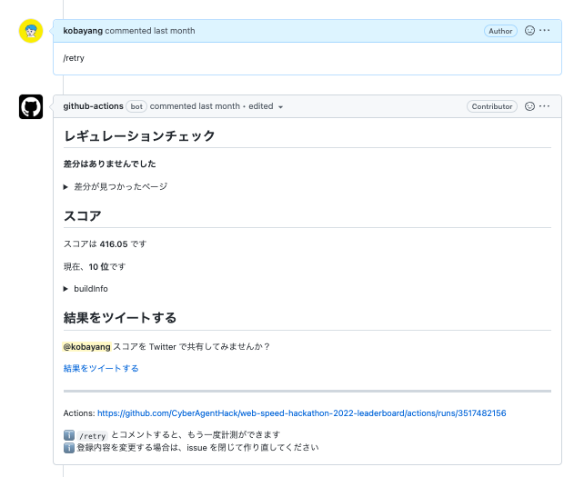Add reaction to github-actions comment
The width and height of the screenshot is (574, 477).
coord(529,106)
